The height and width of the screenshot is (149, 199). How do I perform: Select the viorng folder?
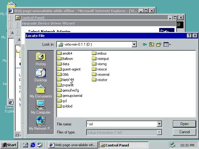pos(99,64)
